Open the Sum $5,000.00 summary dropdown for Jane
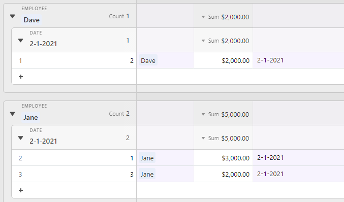This screenshot has width=344, height=202. click(225, 114)
